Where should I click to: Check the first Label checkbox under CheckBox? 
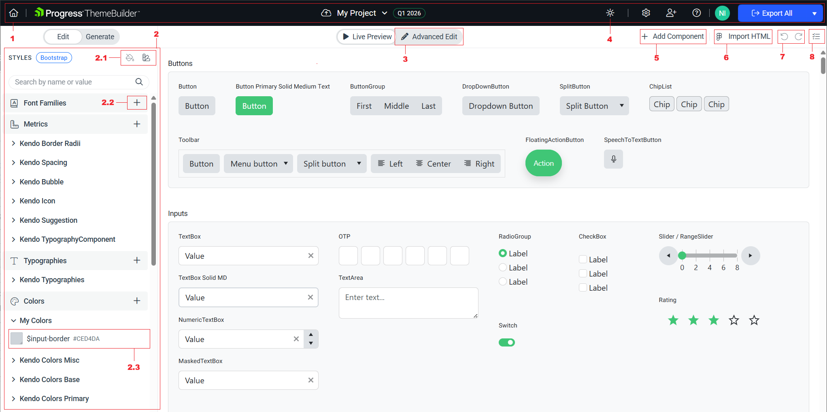pyautogui.click(x=583, y=259)
